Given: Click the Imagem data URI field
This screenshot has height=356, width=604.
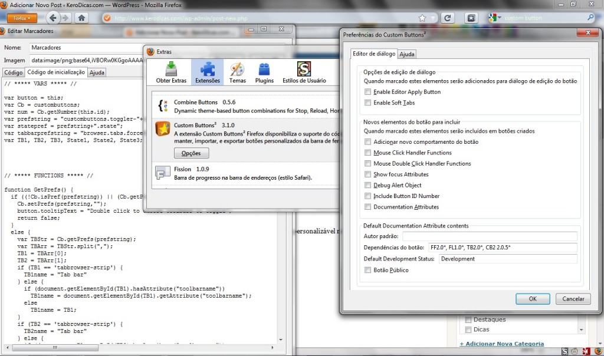Looking at the screenshot, I should 86,60.
